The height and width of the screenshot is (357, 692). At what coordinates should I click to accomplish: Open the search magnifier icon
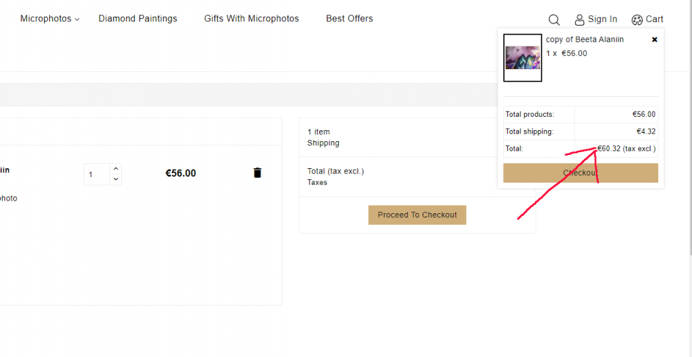[554, 19]
